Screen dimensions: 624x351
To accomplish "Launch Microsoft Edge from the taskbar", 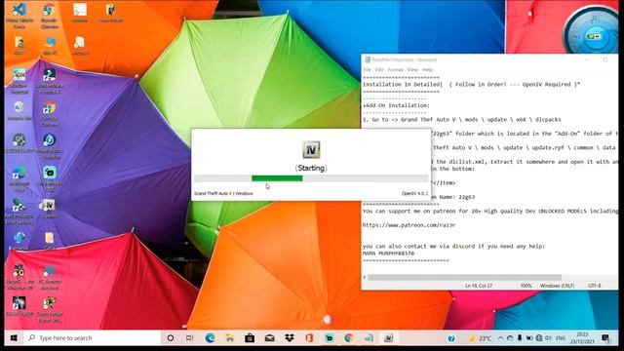I will tap(210, 338).
